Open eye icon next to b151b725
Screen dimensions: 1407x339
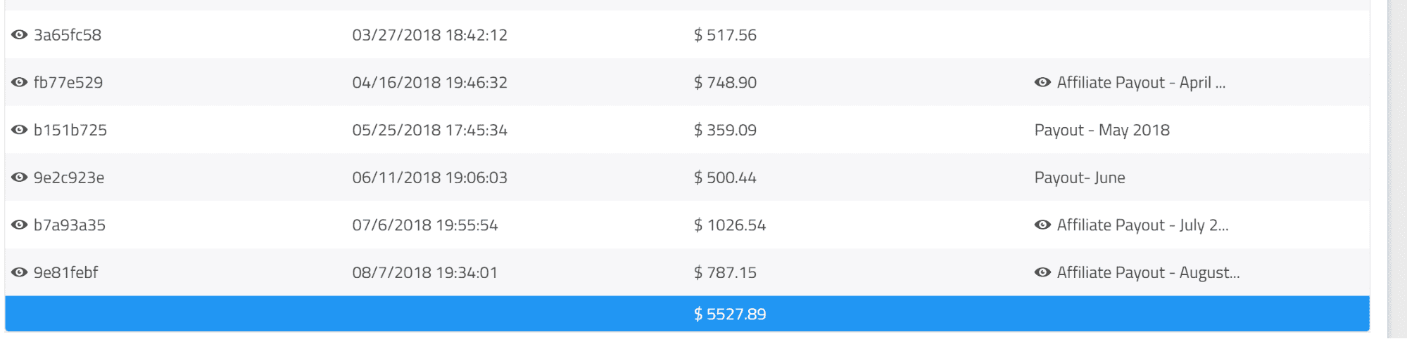pos(19,130)
